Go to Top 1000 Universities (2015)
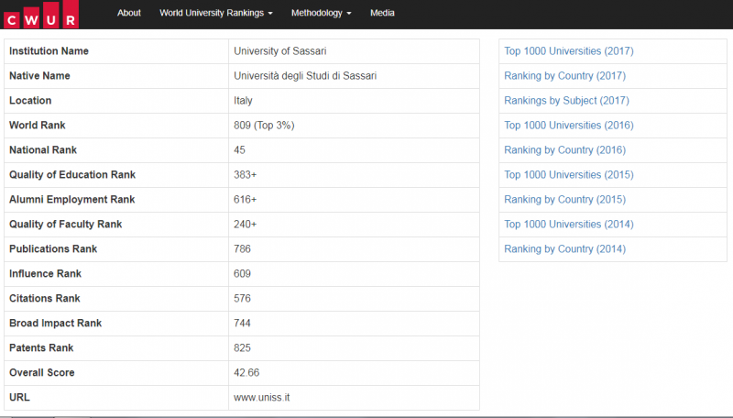The width and height of the screenshot is (733, 418). pos(568,175)
